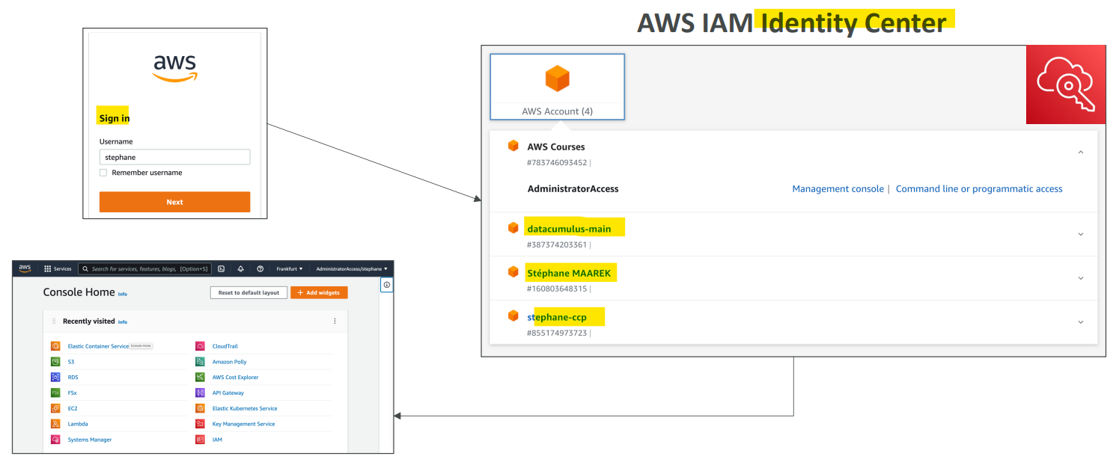Click the Stéphane MAAREK account name
1116x462 pixels.
(569, 273)
